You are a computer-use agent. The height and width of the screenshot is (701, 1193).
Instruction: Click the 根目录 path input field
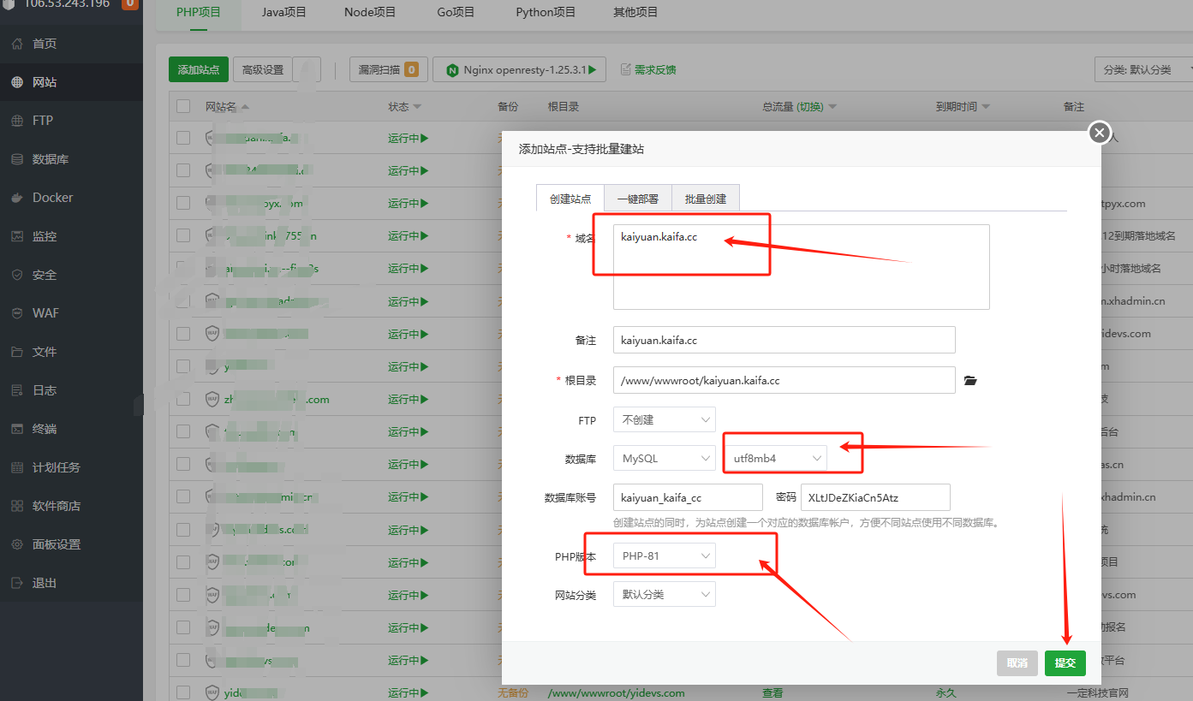tap(784, 380)
